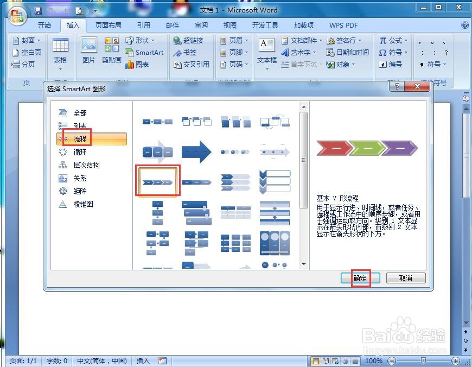
Task: Open the WPS PDF tab
Action: coord(343,26)
